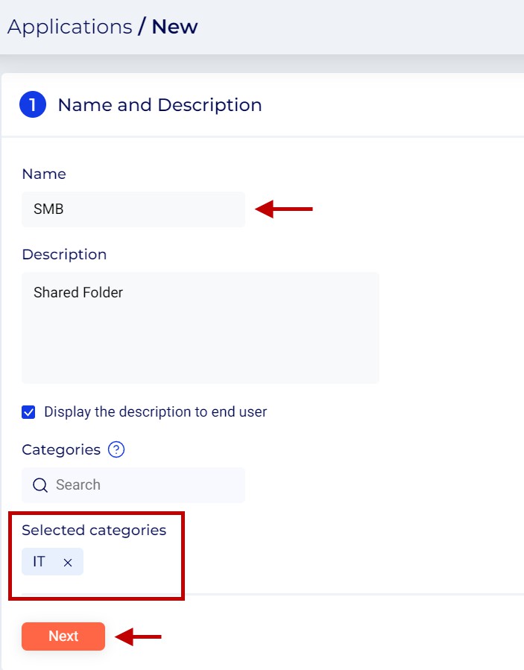Image resolution: width=524 pixels, height=670 pixels.
Task: Select the IT category chip
Action: point(40,562)
